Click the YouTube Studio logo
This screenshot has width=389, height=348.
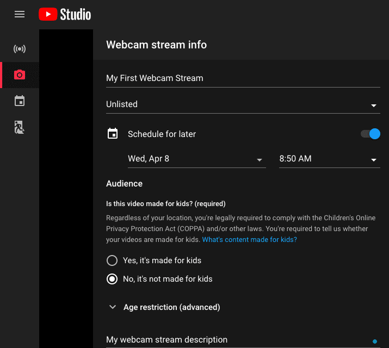[65, 14]
